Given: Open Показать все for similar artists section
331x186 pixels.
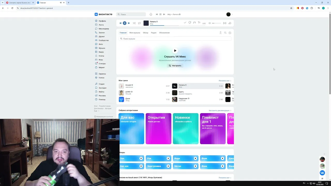Looking at the screenshot, I should click(x=225, y=178).
